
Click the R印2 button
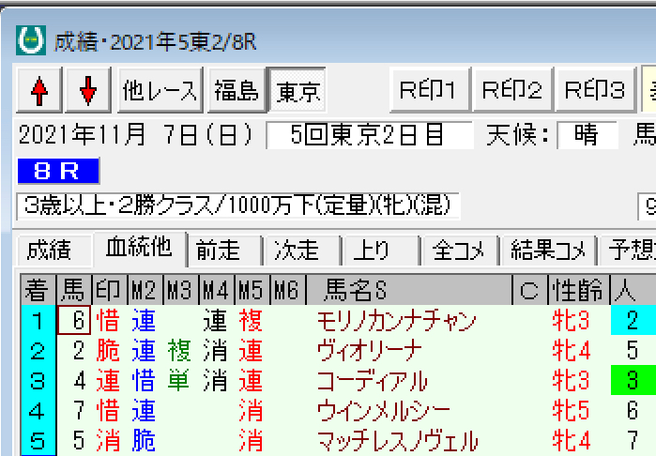(512, 90)
